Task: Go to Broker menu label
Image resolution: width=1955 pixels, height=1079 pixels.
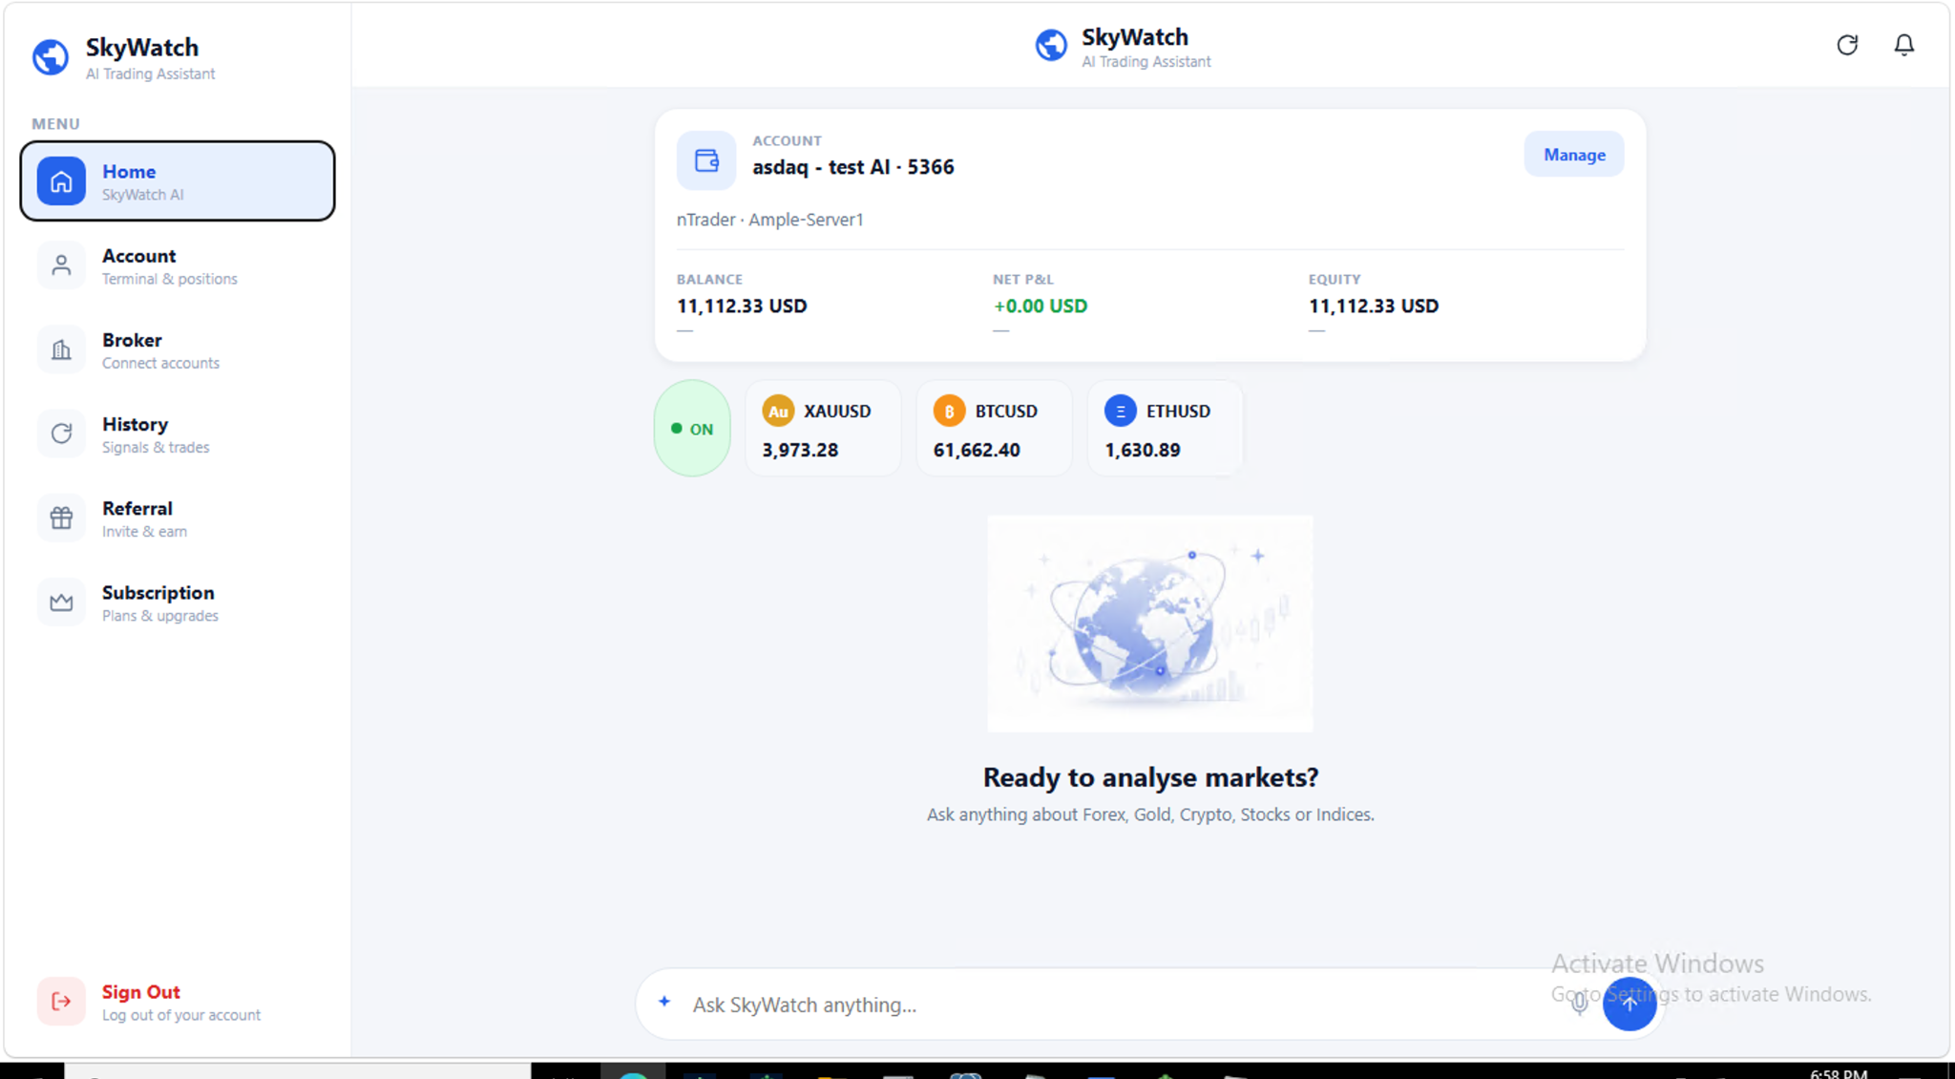Action: (132, 340)
